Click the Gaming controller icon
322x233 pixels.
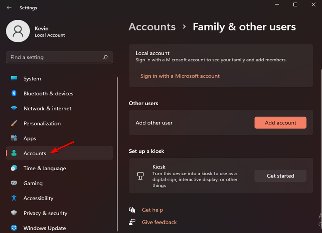tap(14, 183)
